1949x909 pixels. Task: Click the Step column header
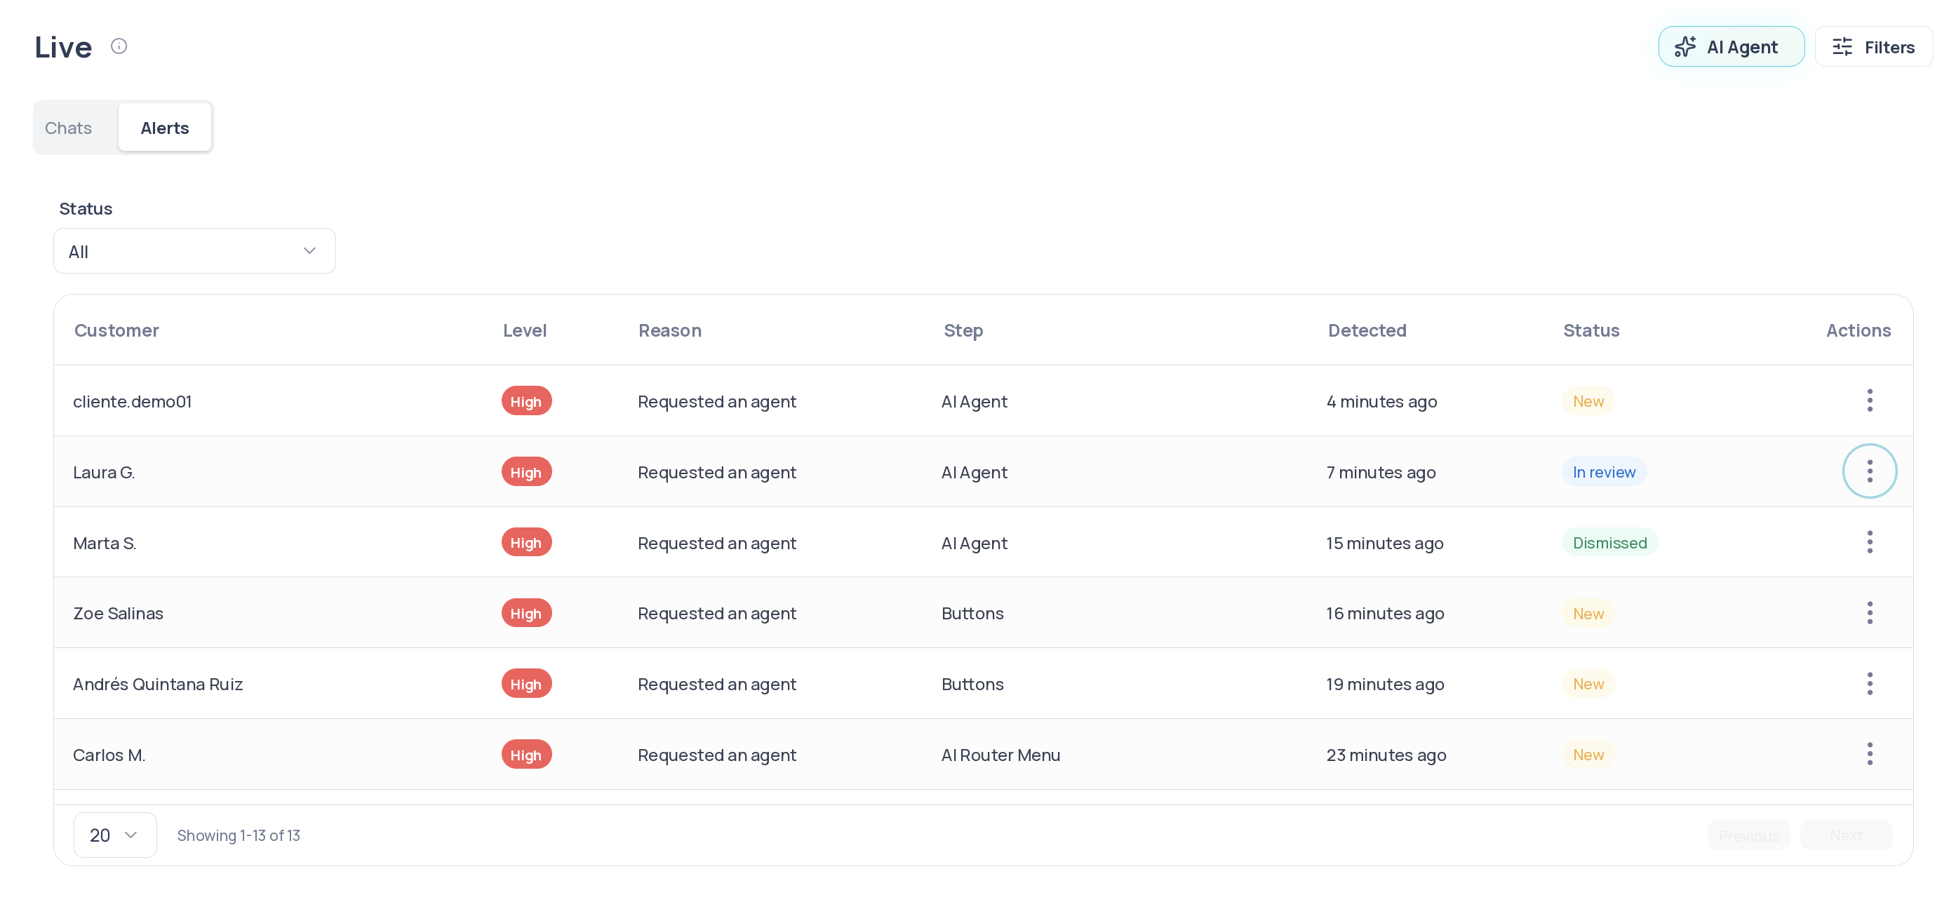click(x=963, y=330)
